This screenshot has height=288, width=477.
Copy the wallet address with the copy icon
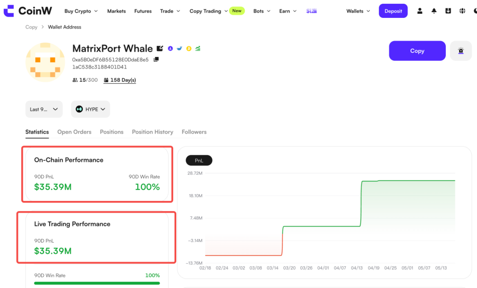click(x=156, y=59)
